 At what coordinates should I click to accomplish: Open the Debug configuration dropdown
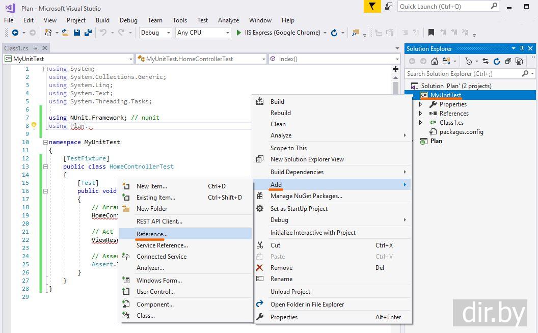(x=156, y=33)
